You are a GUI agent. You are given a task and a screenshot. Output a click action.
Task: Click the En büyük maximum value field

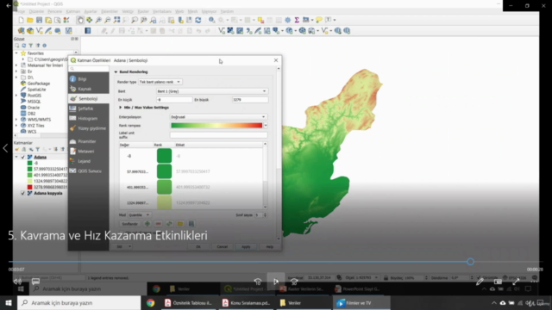click(x=250, y=100)
